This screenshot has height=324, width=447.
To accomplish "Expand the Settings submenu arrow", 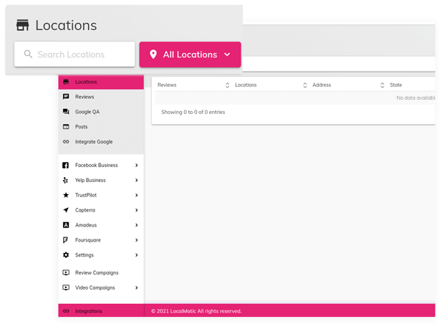I will pos(137,255).
